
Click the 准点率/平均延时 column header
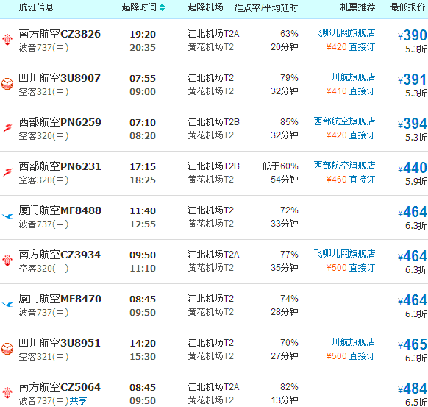click(265, 8)
